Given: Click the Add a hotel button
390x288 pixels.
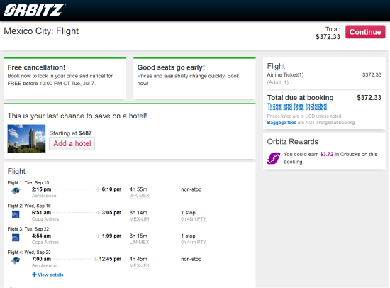Looking at the screenshot, I should [x=72, y=143].
